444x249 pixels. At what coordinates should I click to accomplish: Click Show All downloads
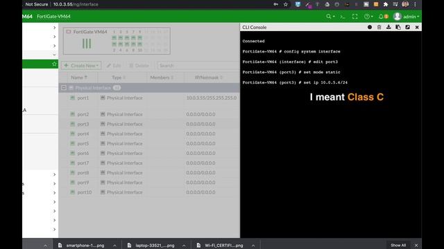click(398, 246)
